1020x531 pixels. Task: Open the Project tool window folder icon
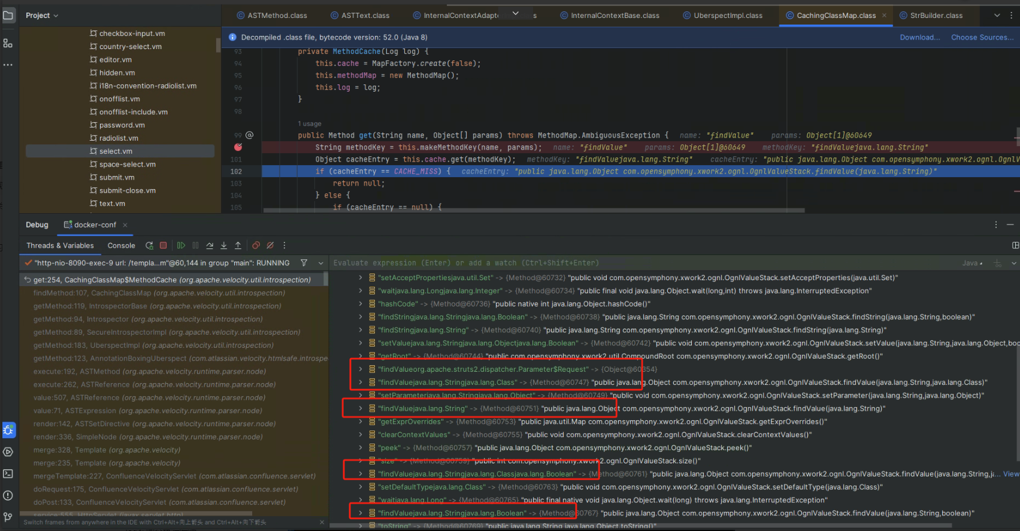coord(8,15)
